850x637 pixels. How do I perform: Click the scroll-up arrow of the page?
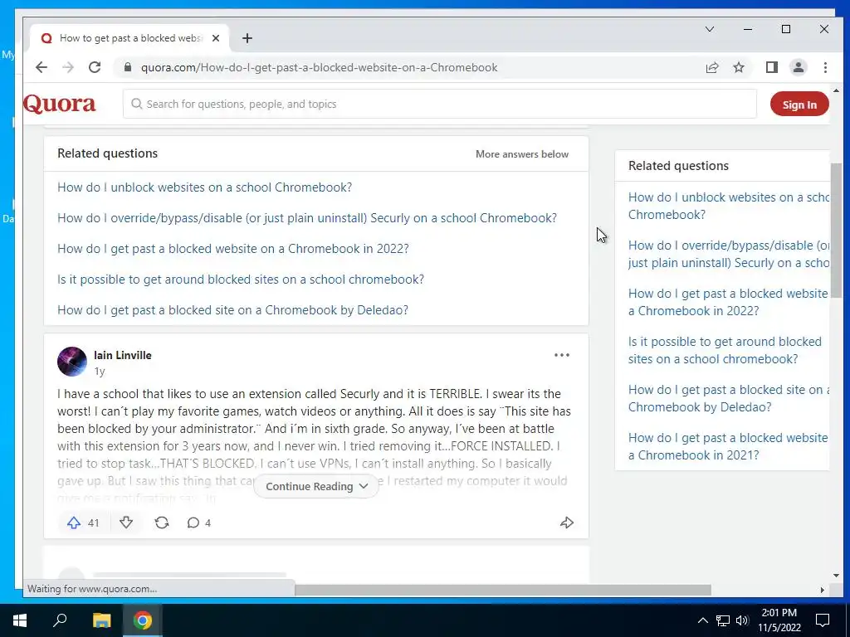tap(836, 91)
